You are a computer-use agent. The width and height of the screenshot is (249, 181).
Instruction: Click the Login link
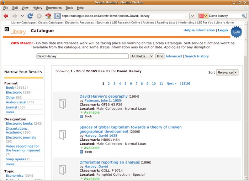coord(223,30)
